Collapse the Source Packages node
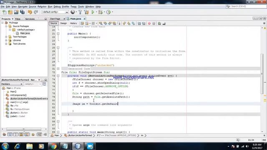The height and width of the screenshot is (150, 267). tap(6, 26)
